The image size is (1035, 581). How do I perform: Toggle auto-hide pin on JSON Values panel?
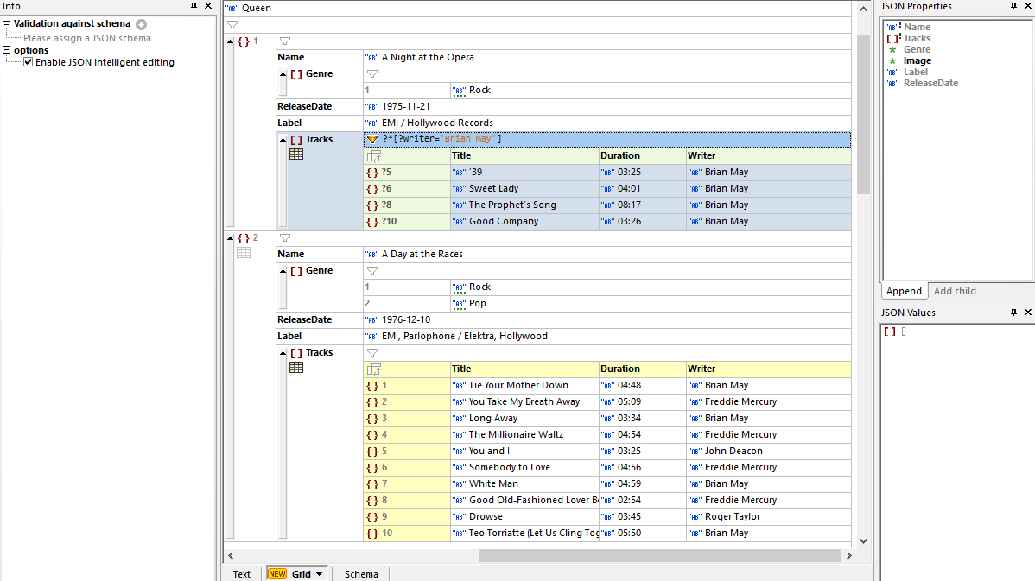(1013, 312)
